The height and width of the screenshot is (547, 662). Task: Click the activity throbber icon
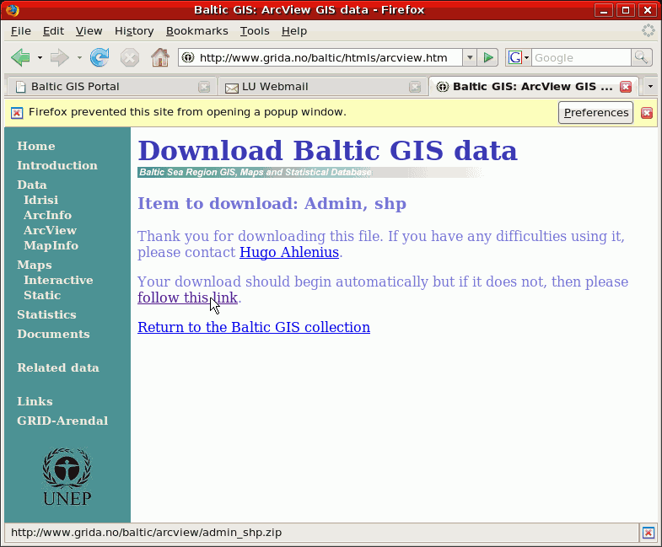click(x=648, y=30)
